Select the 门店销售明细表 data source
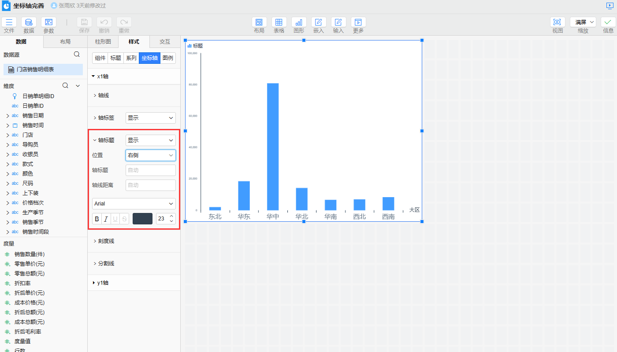The height and width of the screenshot is (352, 617). [43, 70]
